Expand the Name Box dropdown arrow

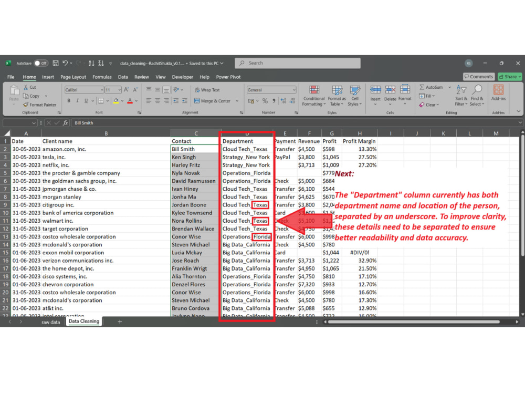(x=34, y=123)
